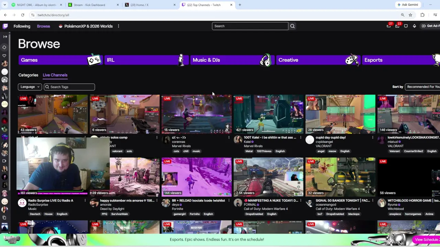Screen dimensions: 440x247
Task: Click the Twitch logo home icon
Action: pyautogui.click(x=5, y=26)
